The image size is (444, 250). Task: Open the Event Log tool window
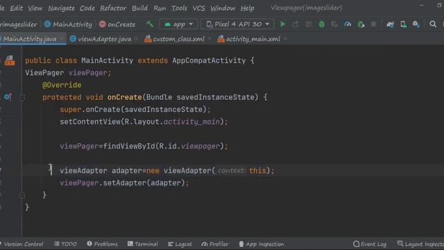click(370, 244)
